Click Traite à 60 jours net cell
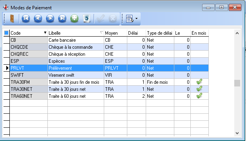Screen dimensions: 246x141 tap(76, 96)
